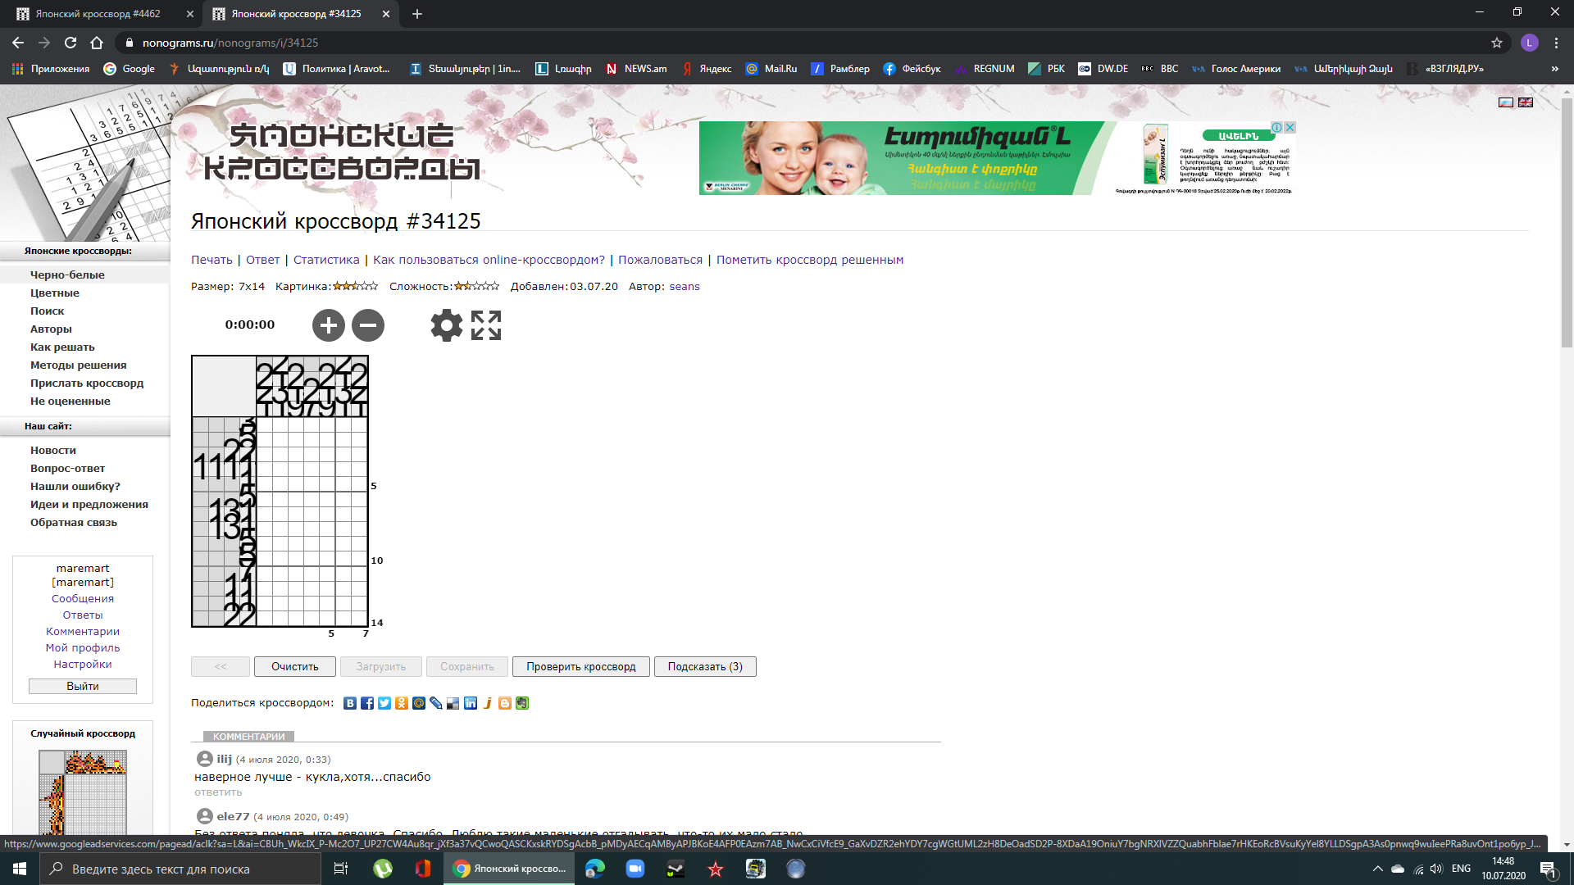Show hidden system tray icons
This screenshot has height=885, width=1574.
pos(1377,869)
